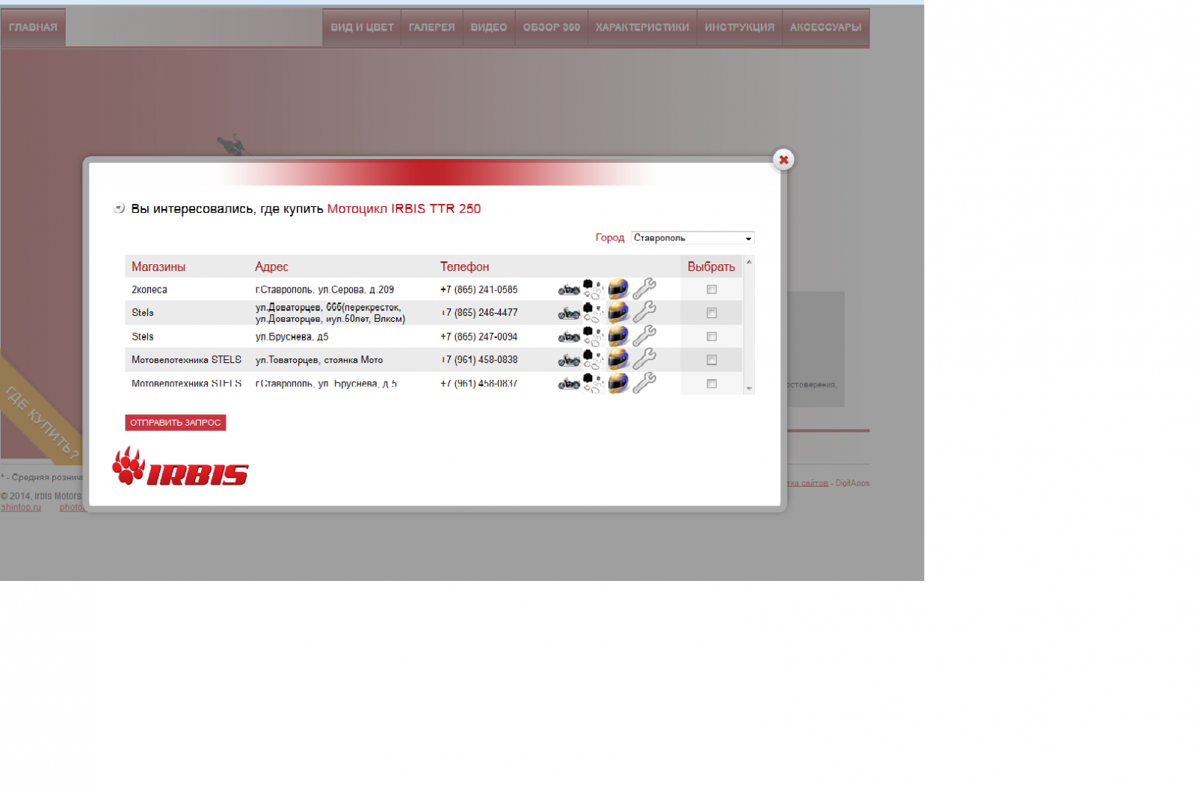Viewport: 1196px width, 793px height.
Task: Click phone +7 (865) 247-0094
Action: pyautogui.click(x=478, y=337)
